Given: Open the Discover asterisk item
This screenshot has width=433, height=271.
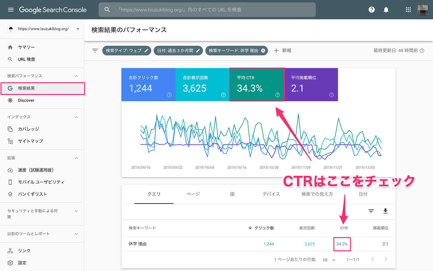Looking at the screenshot, I should click(x=10, y=100).
